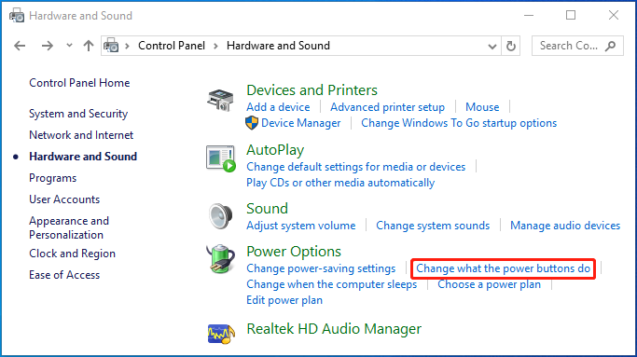Open Manage audio devices link
This screenshot has height=357, width=637.
pyautogui.click(x=565, y=226)
